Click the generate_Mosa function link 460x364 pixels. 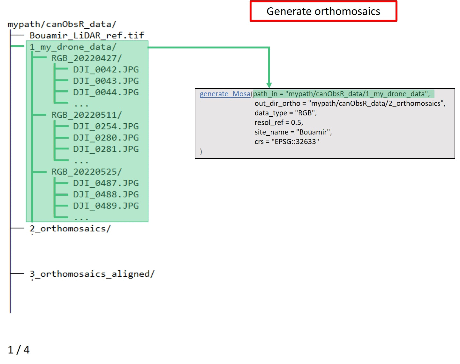point(225,94)
